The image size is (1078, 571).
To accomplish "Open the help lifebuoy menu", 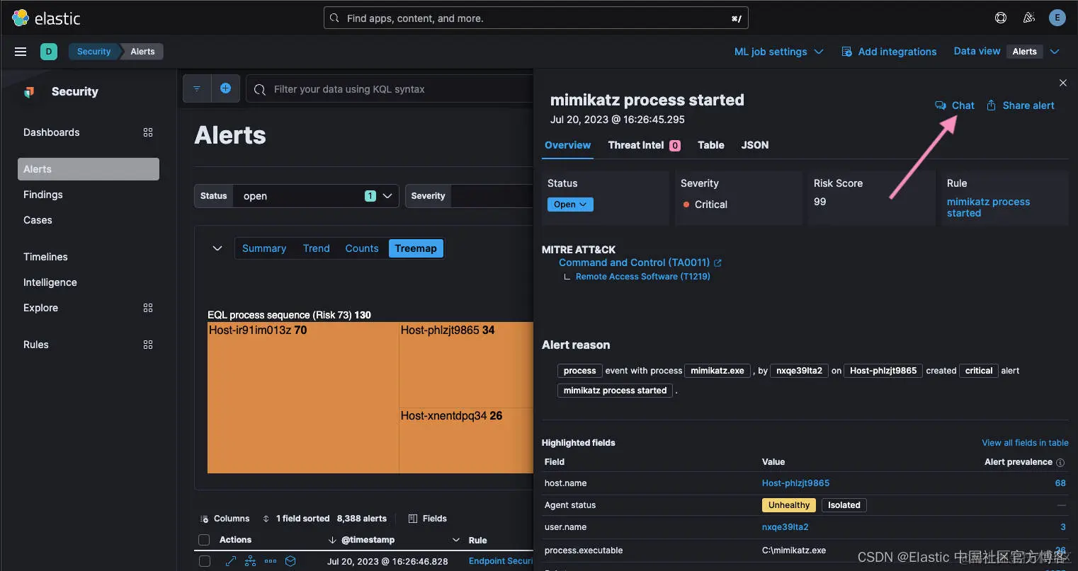I will click(x=1001, y=18).
